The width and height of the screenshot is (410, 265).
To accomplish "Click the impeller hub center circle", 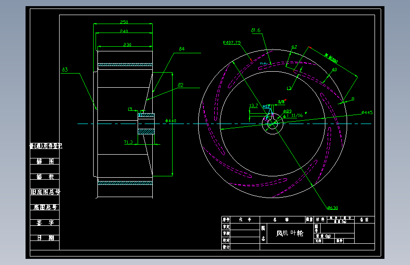I will pyautogui.click(x=272, y=124).
